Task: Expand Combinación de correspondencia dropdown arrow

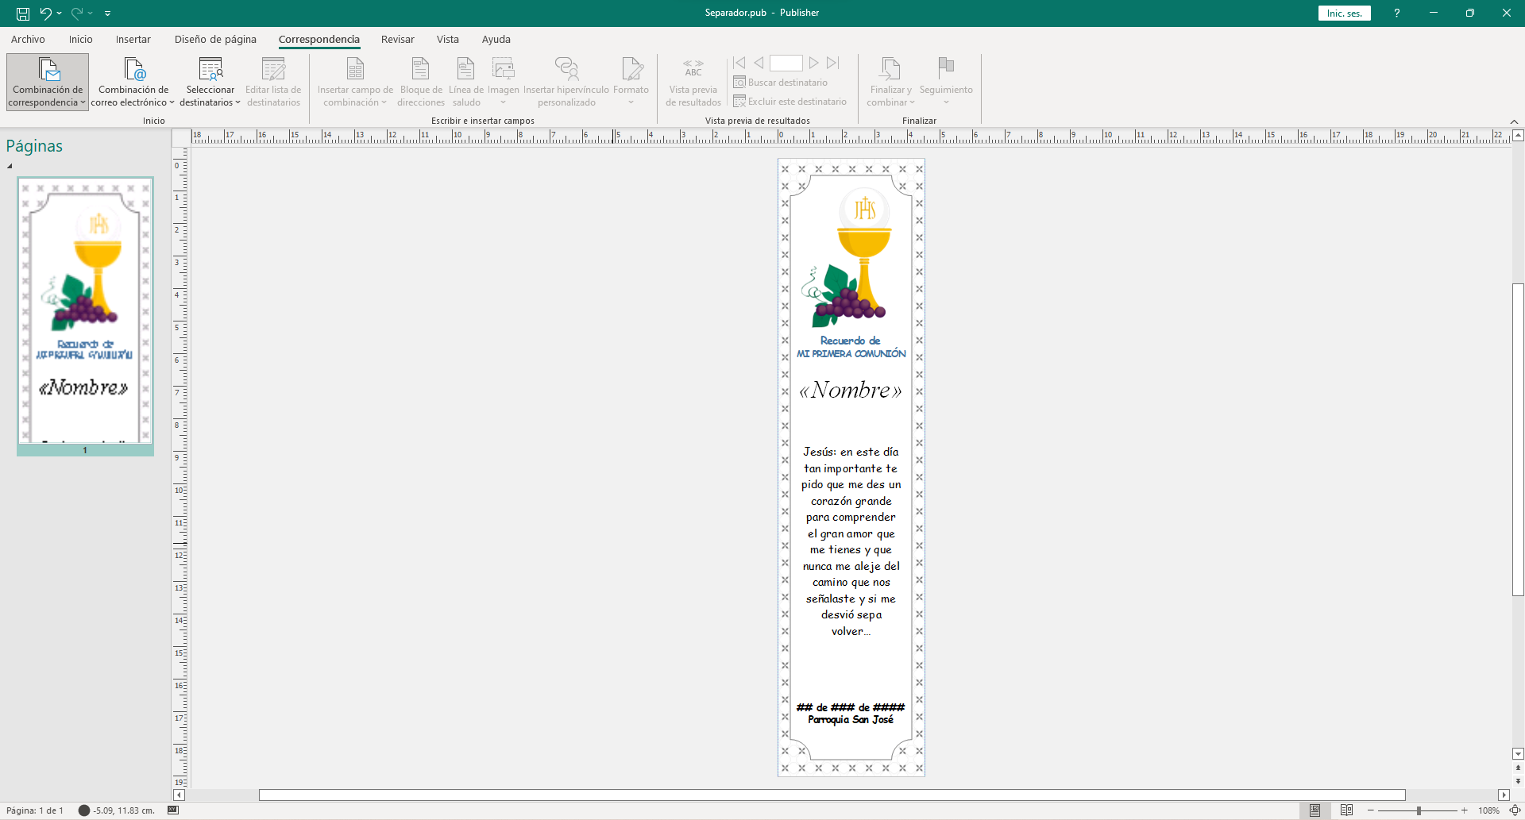Action: [x=83, y=102]
